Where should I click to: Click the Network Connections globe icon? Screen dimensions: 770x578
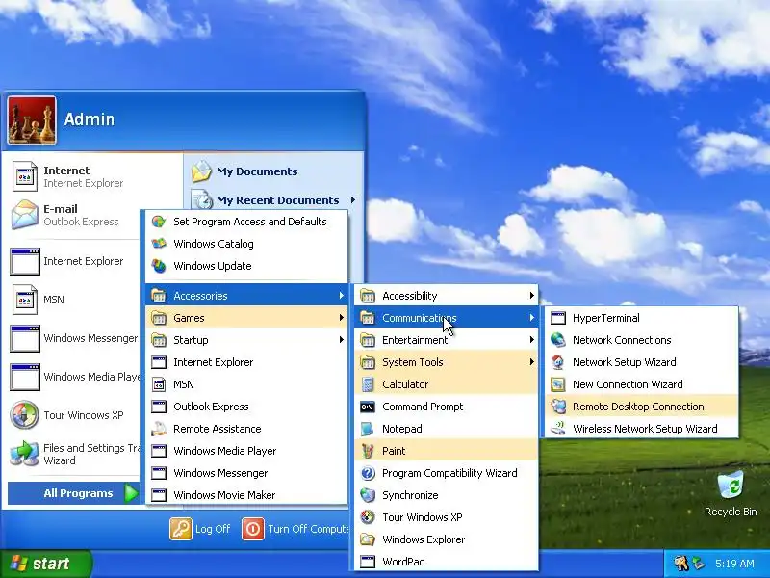558,340
